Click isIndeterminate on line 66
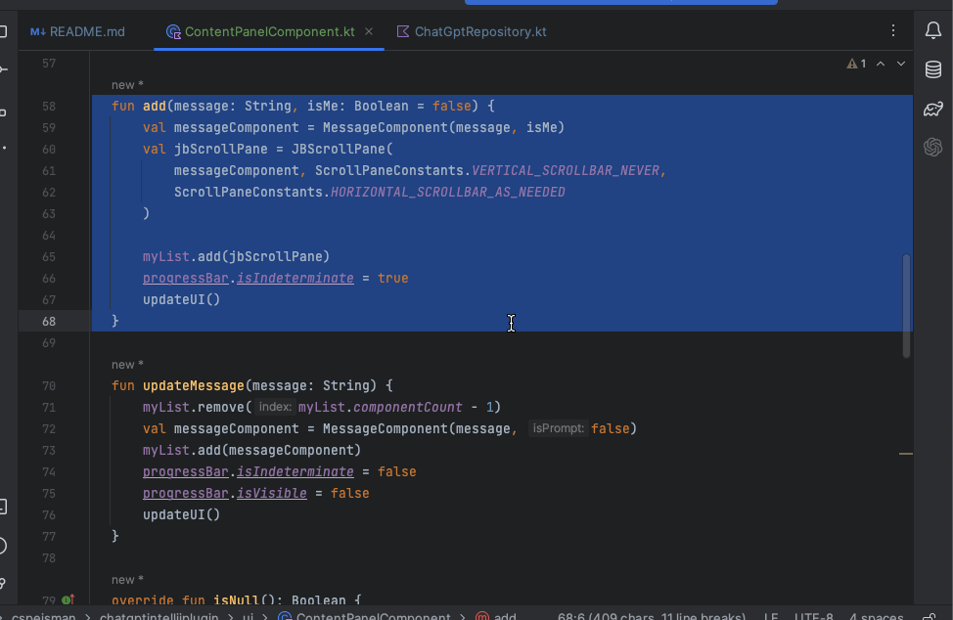This screenshot has width=953, height=620. click(295, 278)
